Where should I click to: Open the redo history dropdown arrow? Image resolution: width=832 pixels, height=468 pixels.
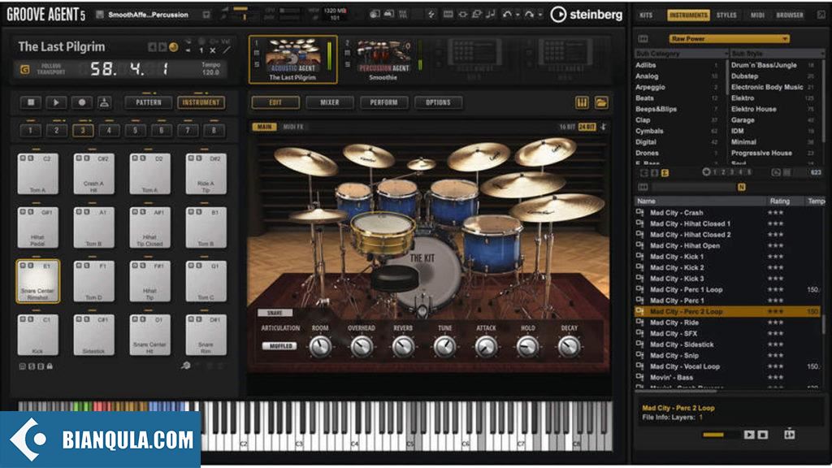click(x=539, y=15)
